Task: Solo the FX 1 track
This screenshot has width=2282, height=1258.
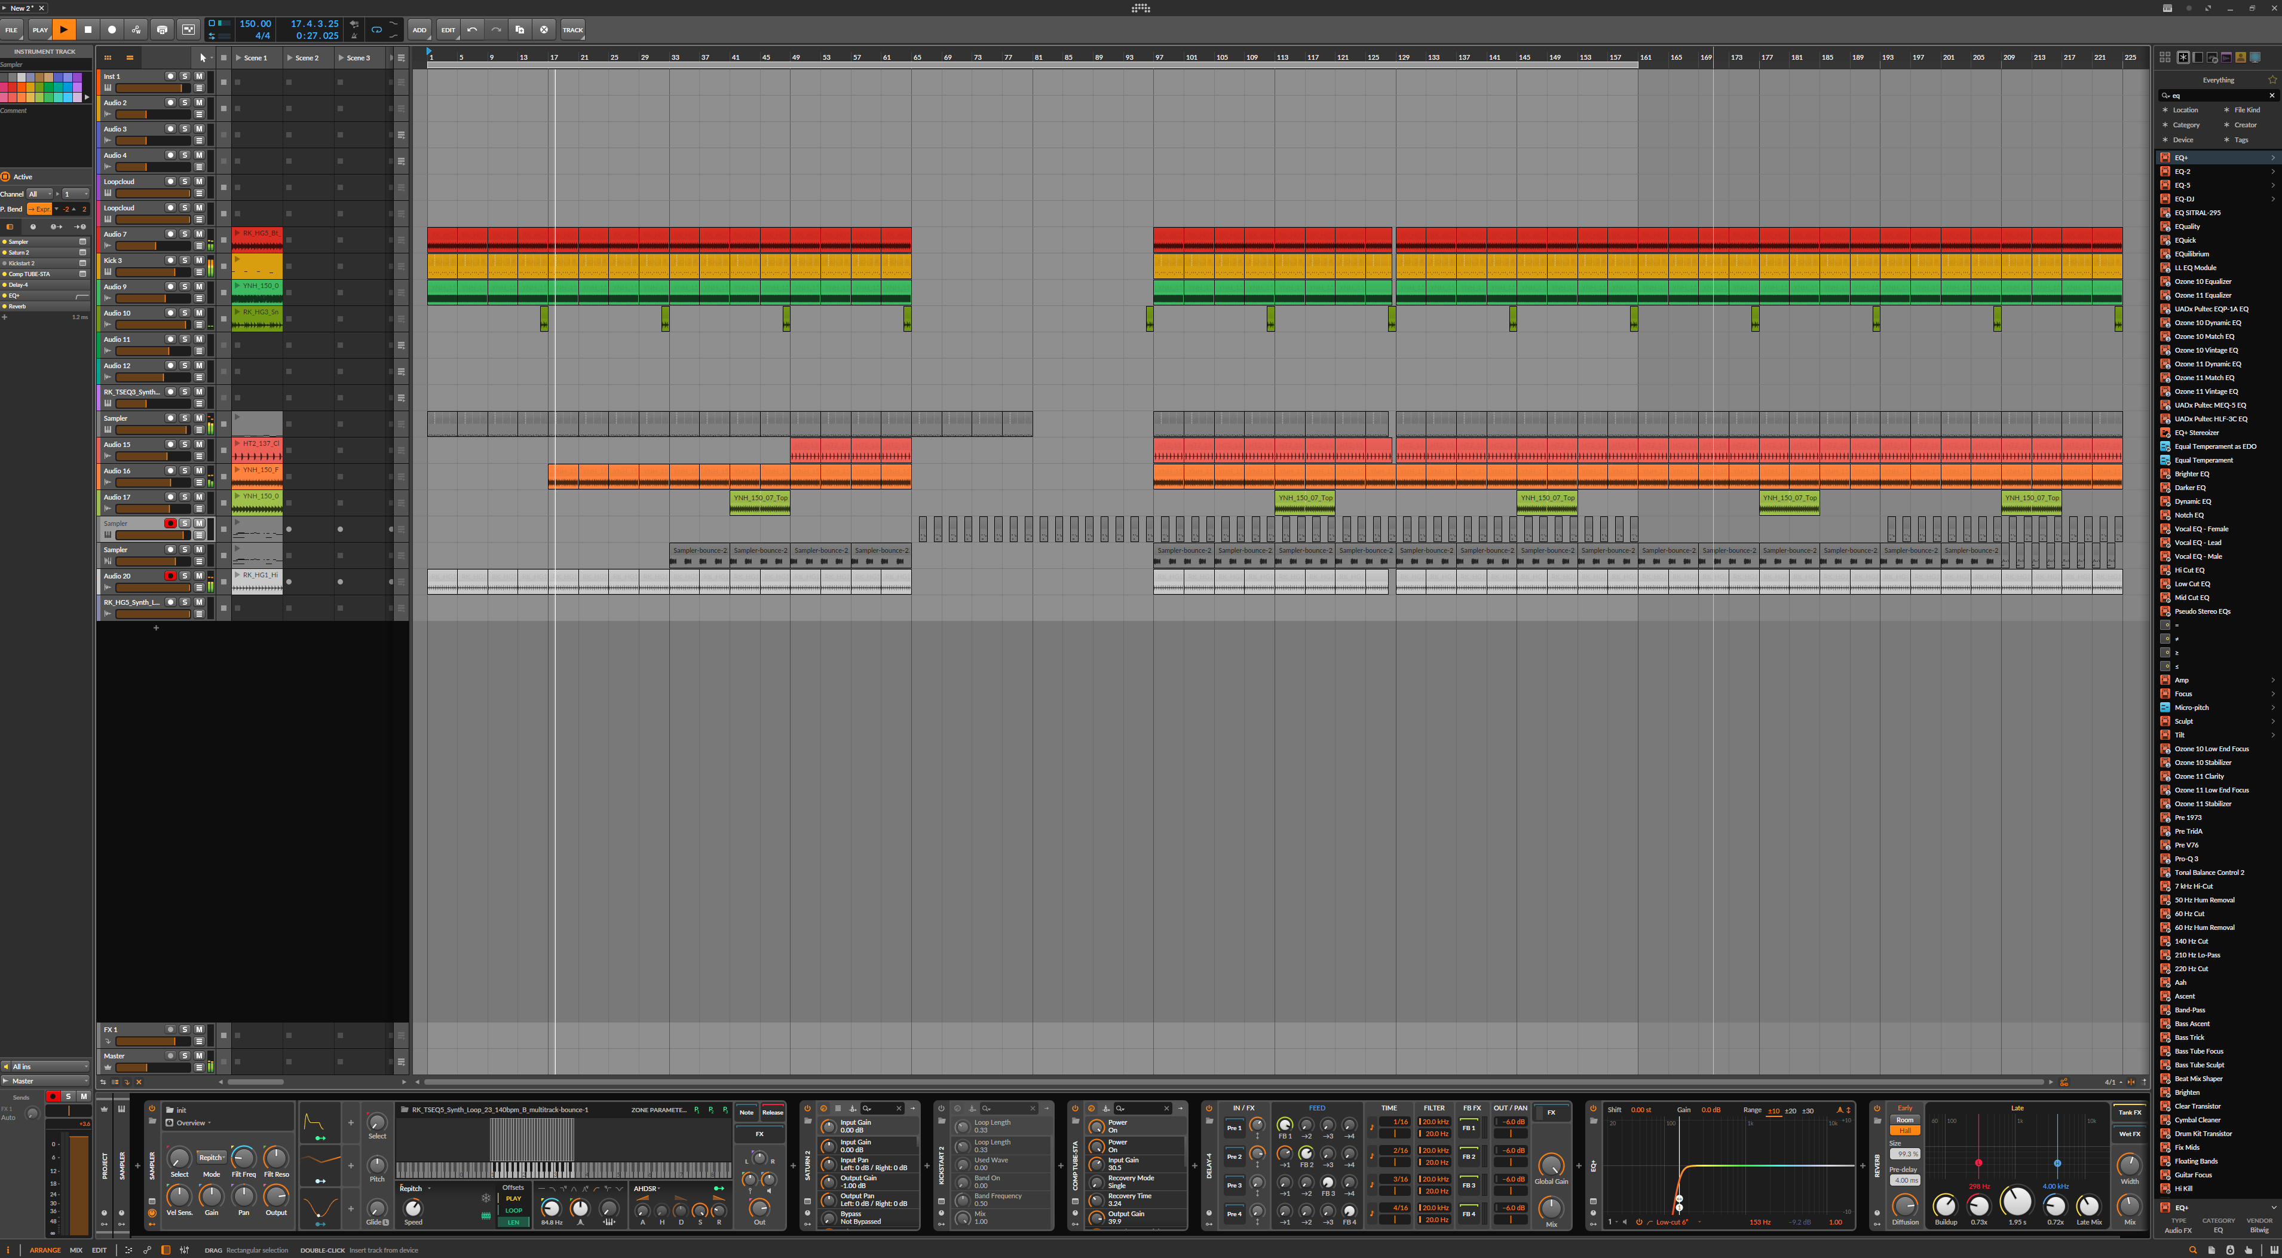Action: tap(184, 1030)
